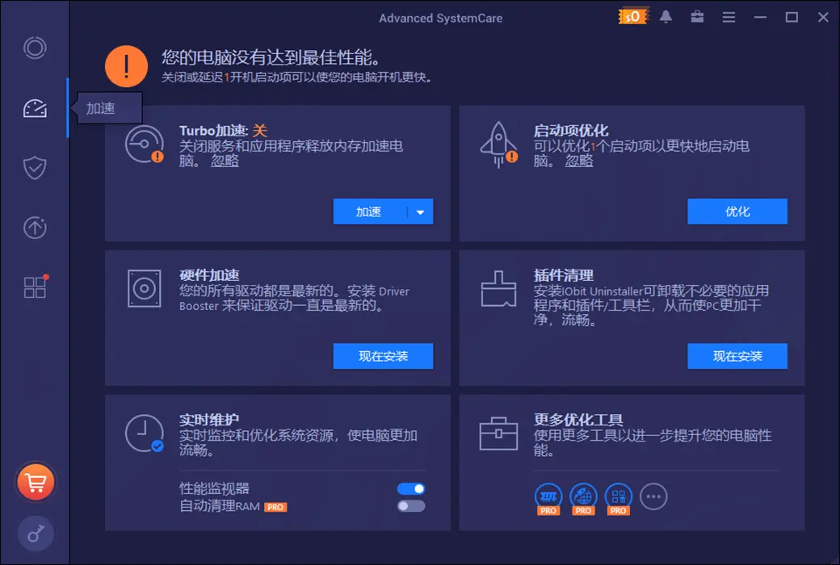Click the Advanced SystemCare window title
This screenshot has height=565, width=840.
point(441,19)
